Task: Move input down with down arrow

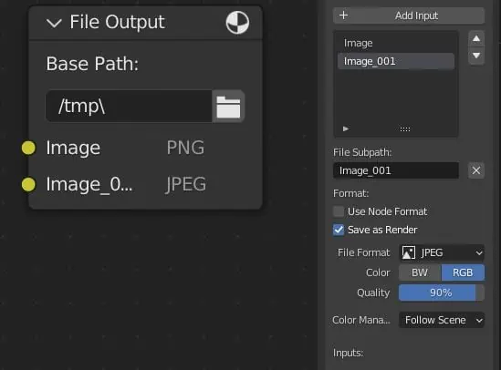Action: click(476, 56)
